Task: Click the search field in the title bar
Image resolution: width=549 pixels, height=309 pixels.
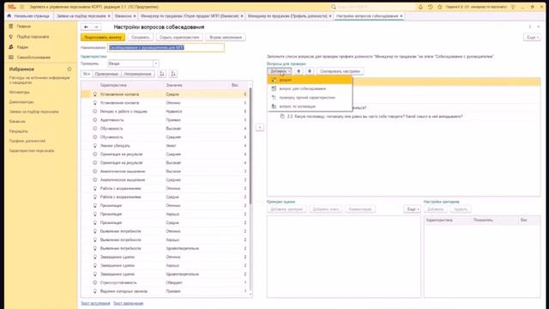Action: pos(372,7)
